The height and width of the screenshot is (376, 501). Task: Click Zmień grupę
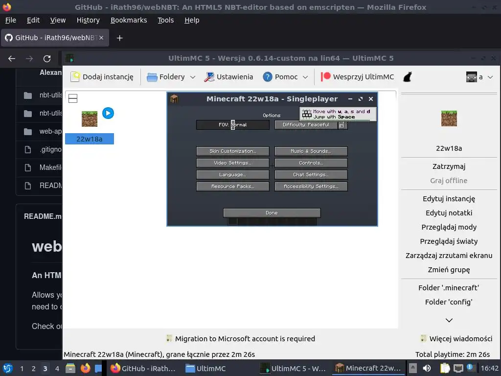449,270
